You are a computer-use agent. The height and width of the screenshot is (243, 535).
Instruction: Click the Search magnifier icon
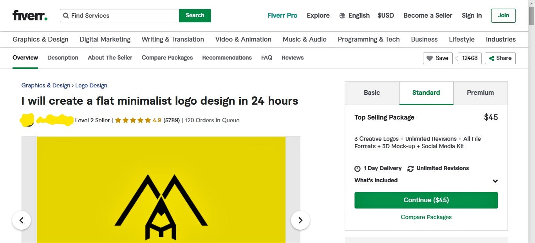point(66,16)
